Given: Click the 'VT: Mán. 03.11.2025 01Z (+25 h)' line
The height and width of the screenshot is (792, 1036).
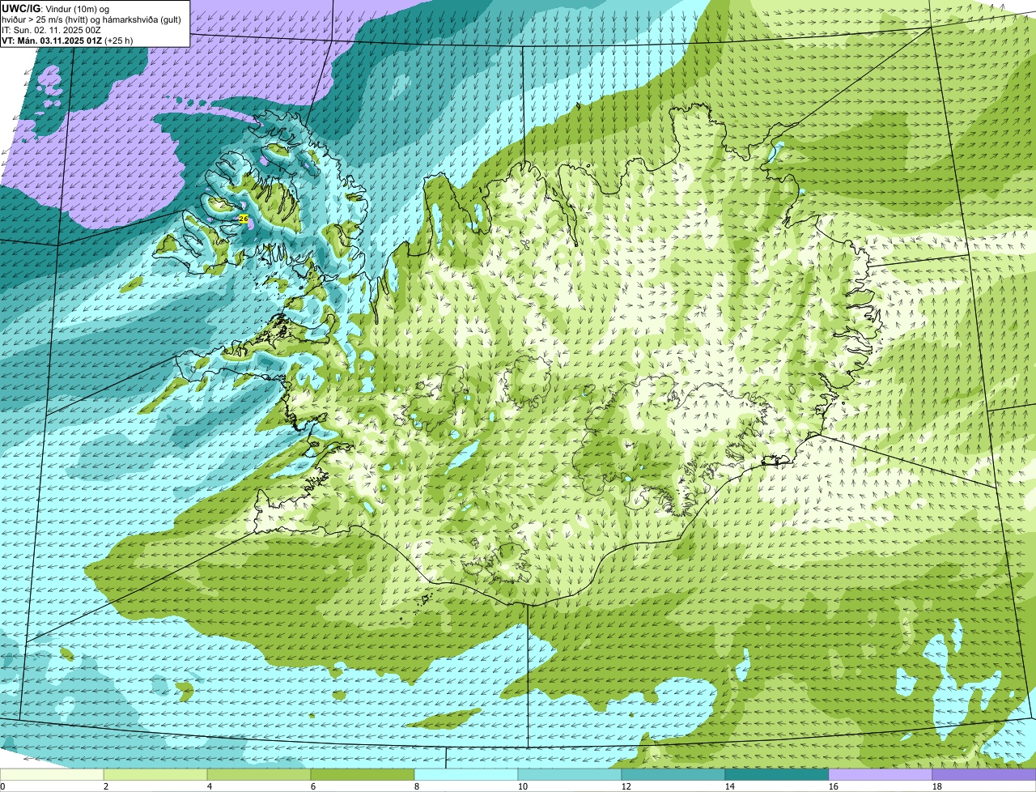Looking at the screenshot, I should pos(67,40).
